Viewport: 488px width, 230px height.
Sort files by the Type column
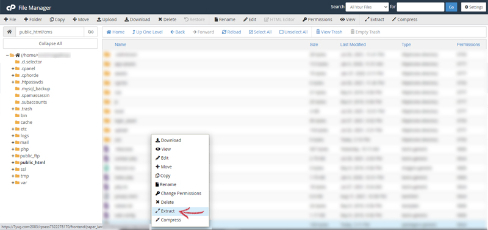point(406,45)
